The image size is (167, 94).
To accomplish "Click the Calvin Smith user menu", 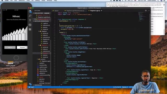I will point(152,1).
